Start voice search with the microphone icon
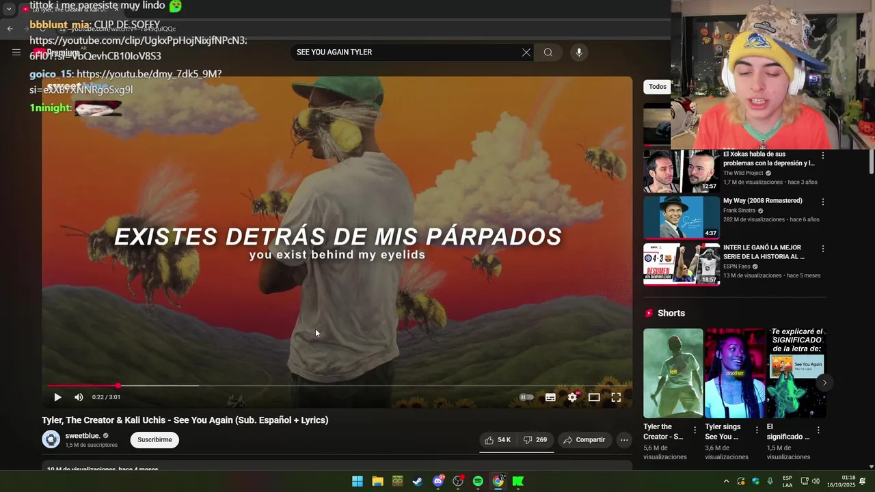 [x=579, y=52]
